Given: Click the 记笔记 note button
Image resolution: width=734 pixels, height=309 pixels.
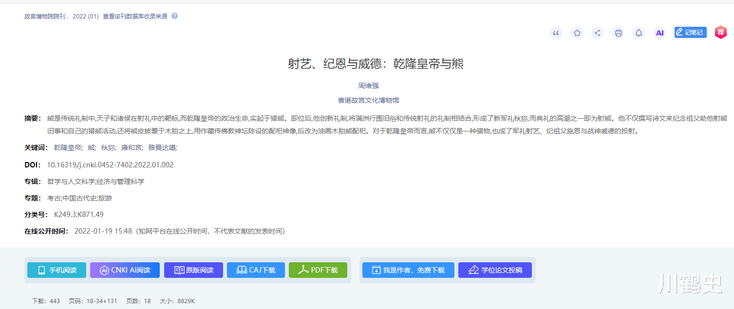Looking at the screenshot, I should click(690, 33).
